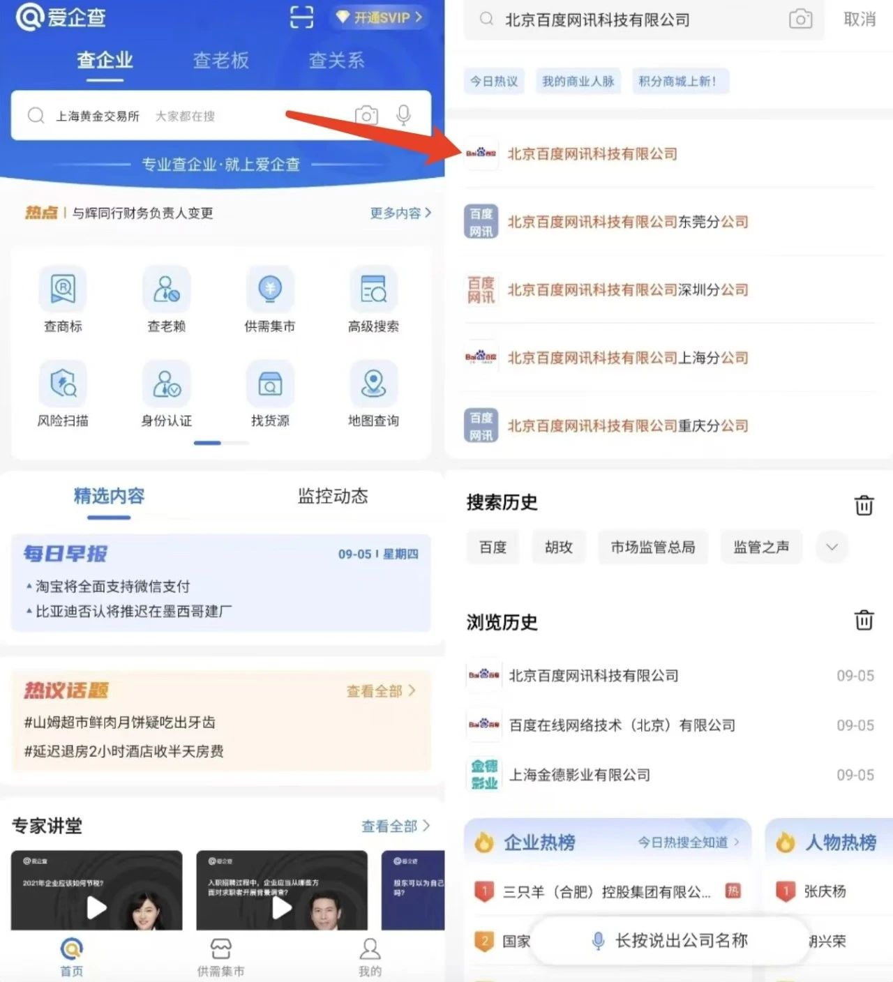
Task: Open suggestion 北京百度网讯科技有限公司东莞分公司
Action: 668,222
